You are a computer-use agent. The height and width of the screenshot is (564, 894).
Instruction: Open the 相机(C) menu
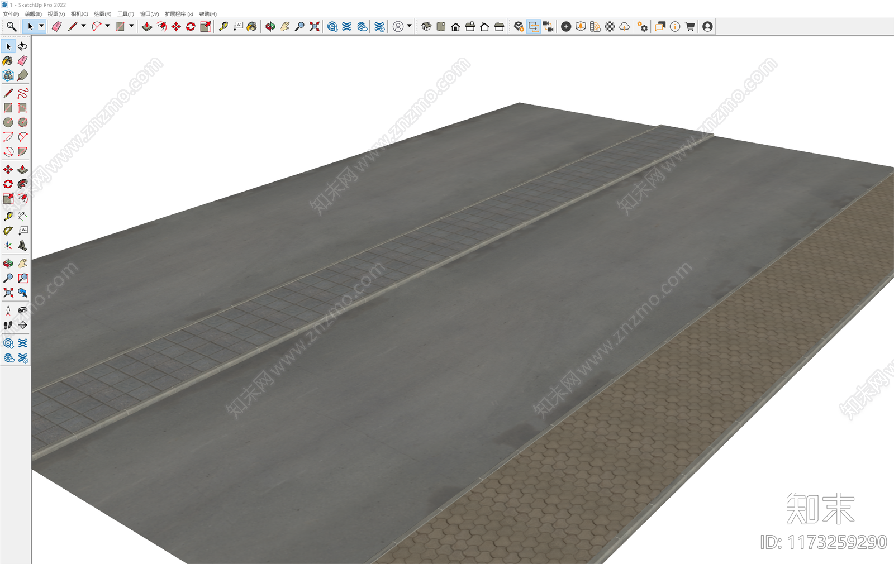click(x=79, y=14)
